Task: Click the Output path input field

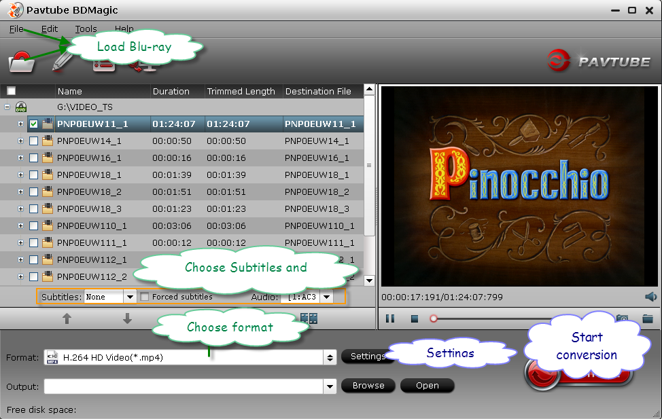Action: (x=184, y=386)
